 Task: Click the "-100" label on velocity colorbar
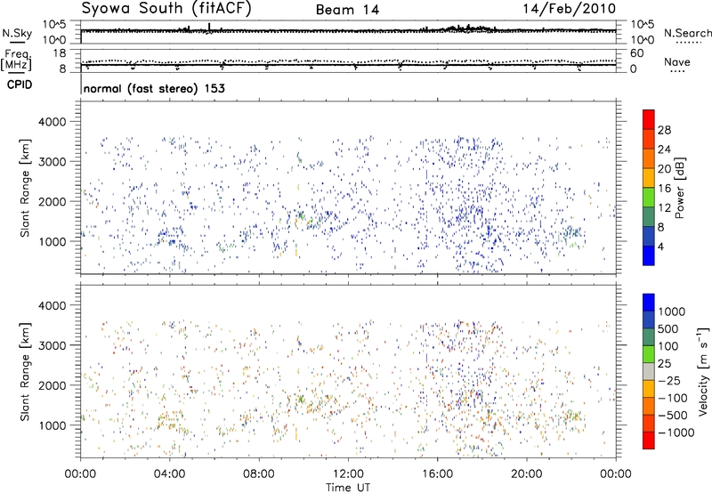pos(673,398)
